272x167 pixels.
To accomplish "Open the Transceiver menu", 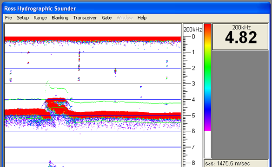I will pyautogui.click(x=85, y=18).
